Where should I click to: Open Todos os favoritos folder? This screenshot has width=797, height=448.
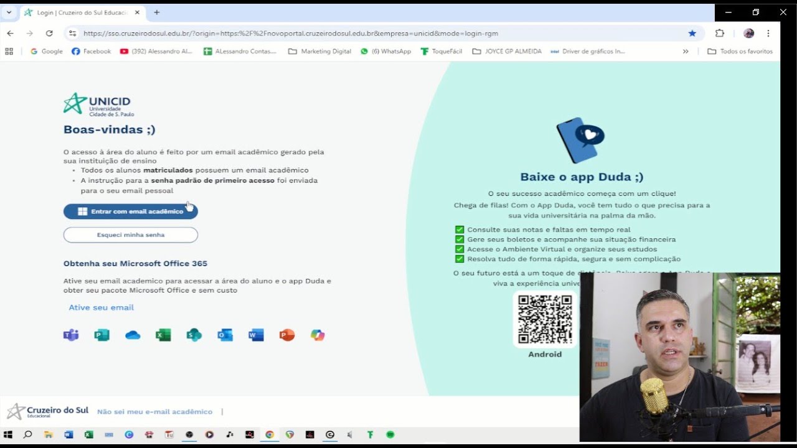click(740, 51)
